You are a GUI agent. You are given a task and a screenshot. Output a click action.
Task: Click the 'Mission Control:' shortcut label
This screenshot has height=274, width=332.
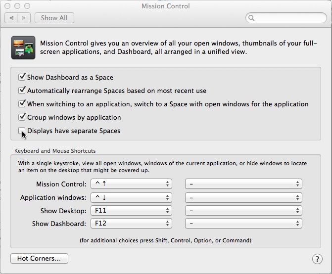click(x=61, y=184)
